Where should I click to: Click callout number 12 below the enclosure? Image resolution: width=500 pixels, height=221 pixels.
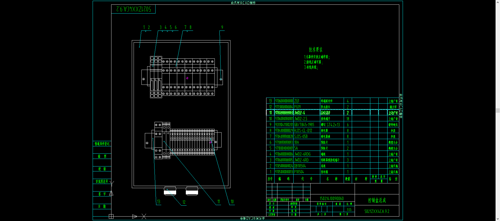point(184,202)
